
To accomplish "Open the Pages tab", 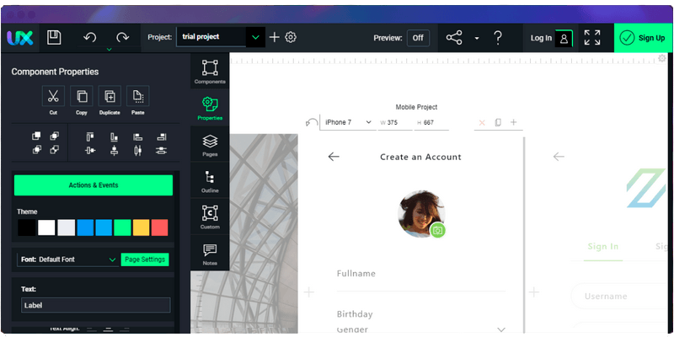I will click(210, 144).
